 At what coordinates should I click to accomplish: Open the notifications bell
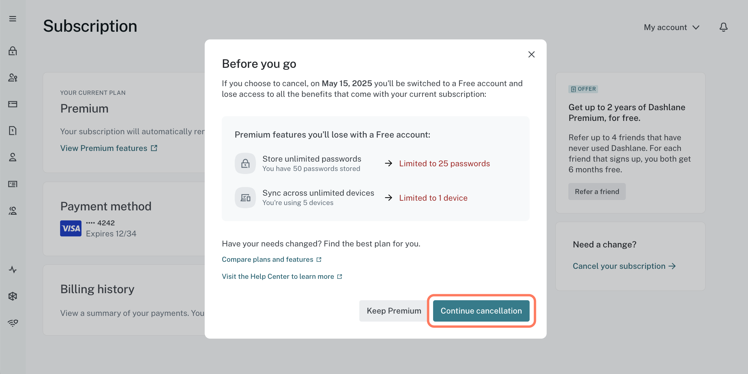click(x=723, y=27)
